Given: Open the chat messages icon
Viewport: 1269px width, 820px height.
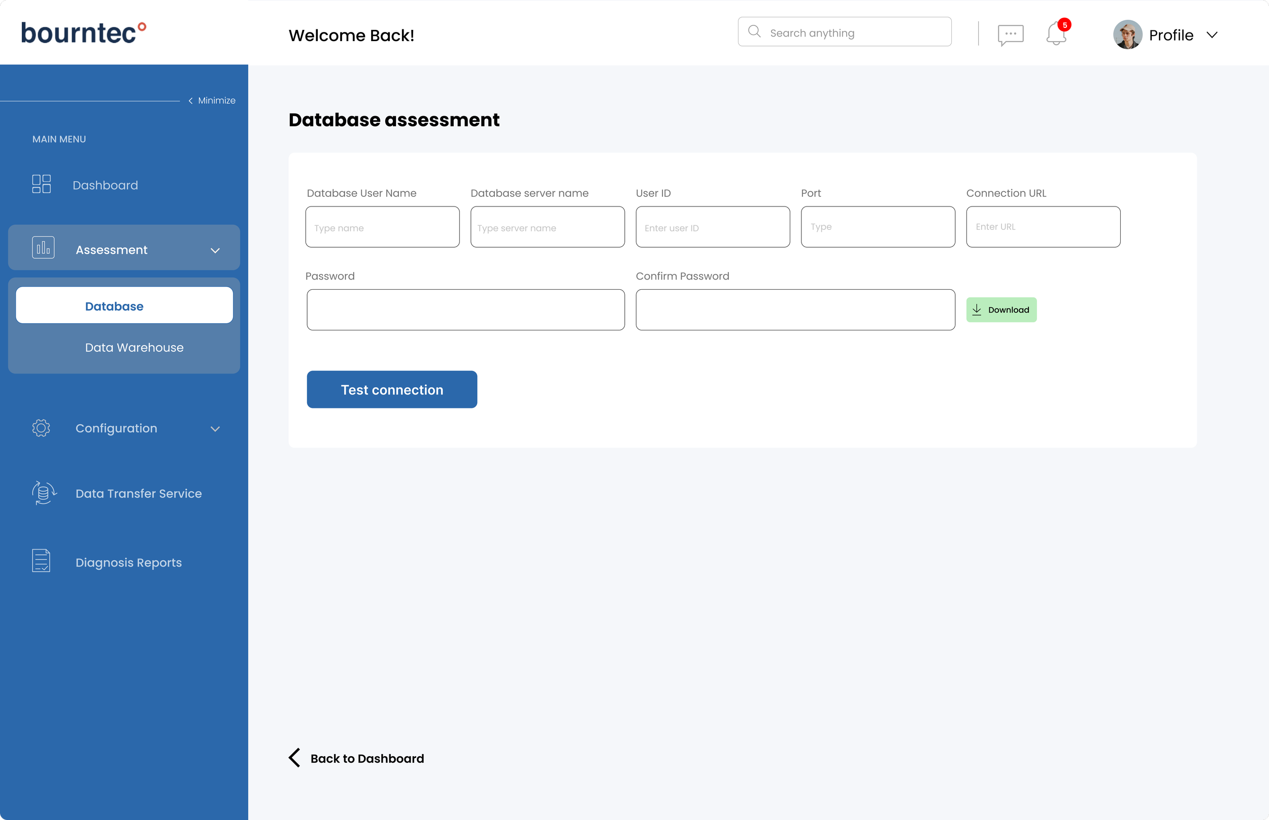Looking at the screenshot, I should click(1010, 35).
